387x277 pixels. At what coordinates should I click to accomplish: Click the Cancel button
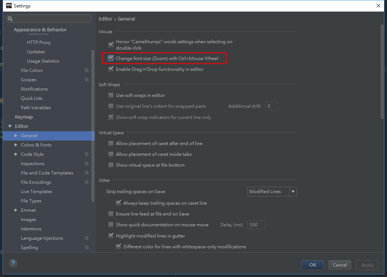coord(340,265)
